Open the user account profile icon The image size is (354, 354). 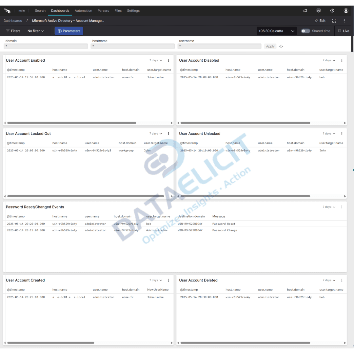tap(346, 10)
